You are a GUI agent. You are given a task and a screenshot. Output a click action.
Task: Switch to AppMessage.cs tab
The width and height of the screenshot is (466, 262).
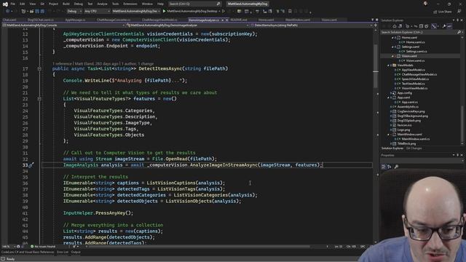[x=75, y=20]
